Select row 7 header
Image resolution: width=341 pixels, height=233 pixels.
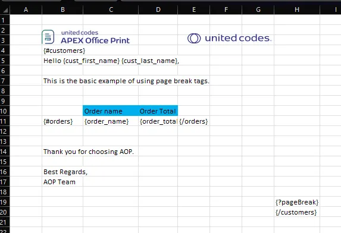tap(5, 81)
